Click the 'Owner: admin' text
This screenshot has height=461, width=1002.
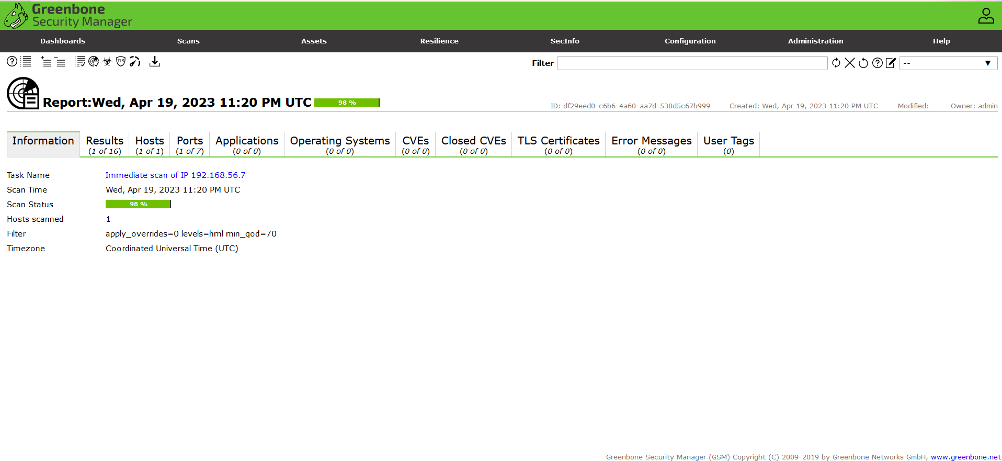pos(974,106)
